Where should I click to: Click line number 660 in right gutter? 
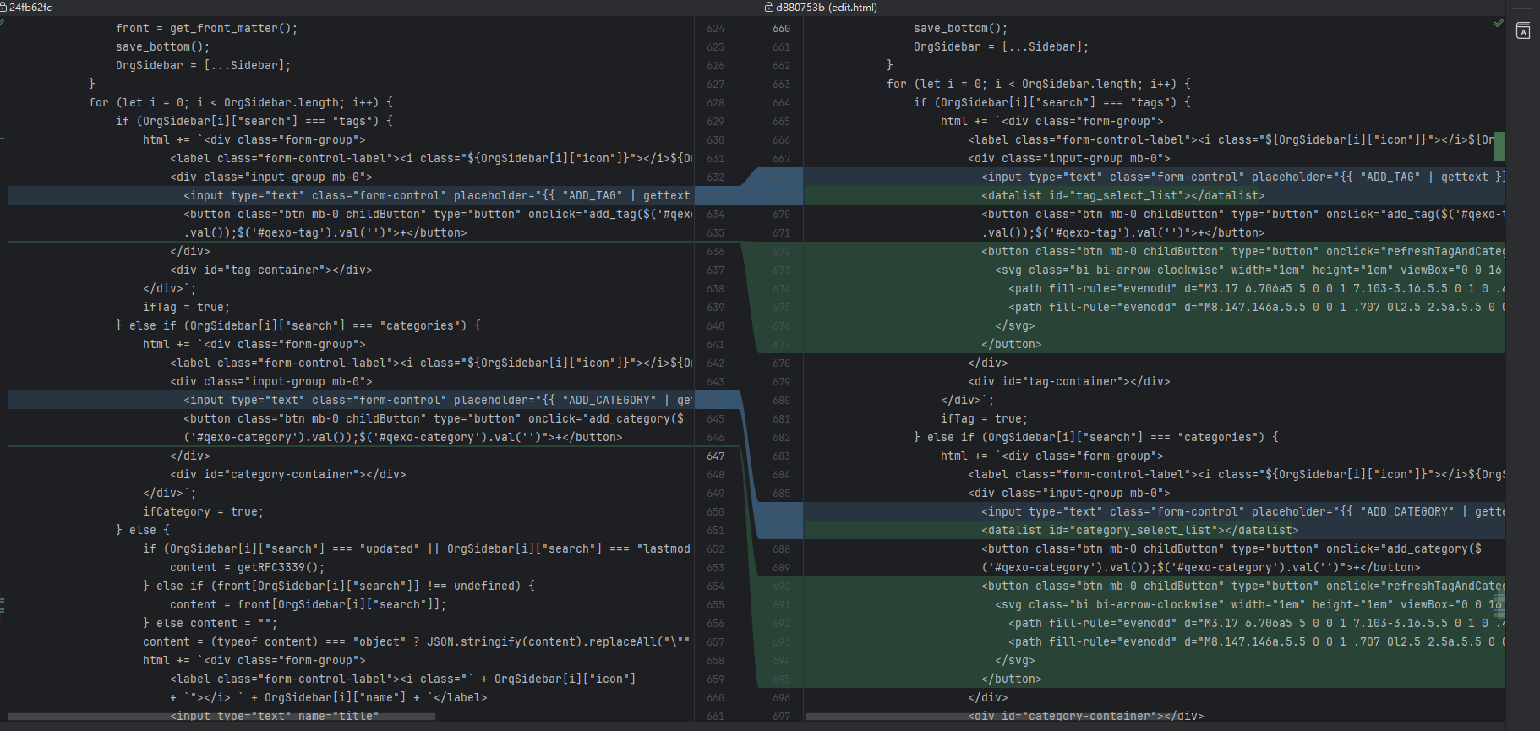[781, 29]
